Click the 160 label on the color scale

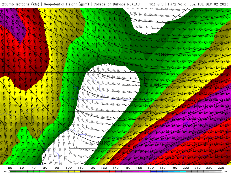[x=139, y=168]
